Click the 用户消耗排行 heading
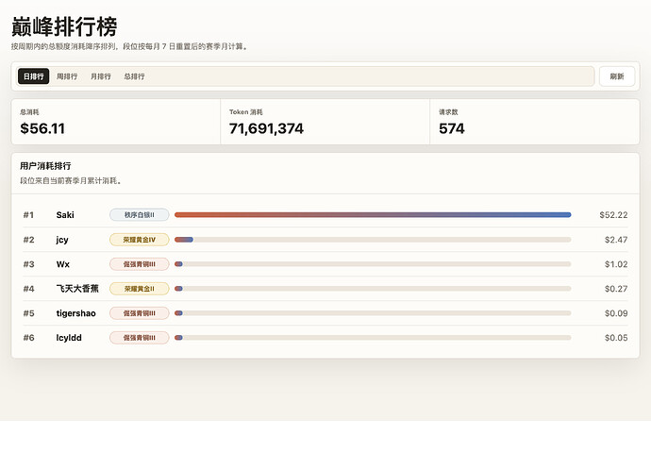Viewport: 651px width, 453px height. pyautogui.click(x=45, y=166)
